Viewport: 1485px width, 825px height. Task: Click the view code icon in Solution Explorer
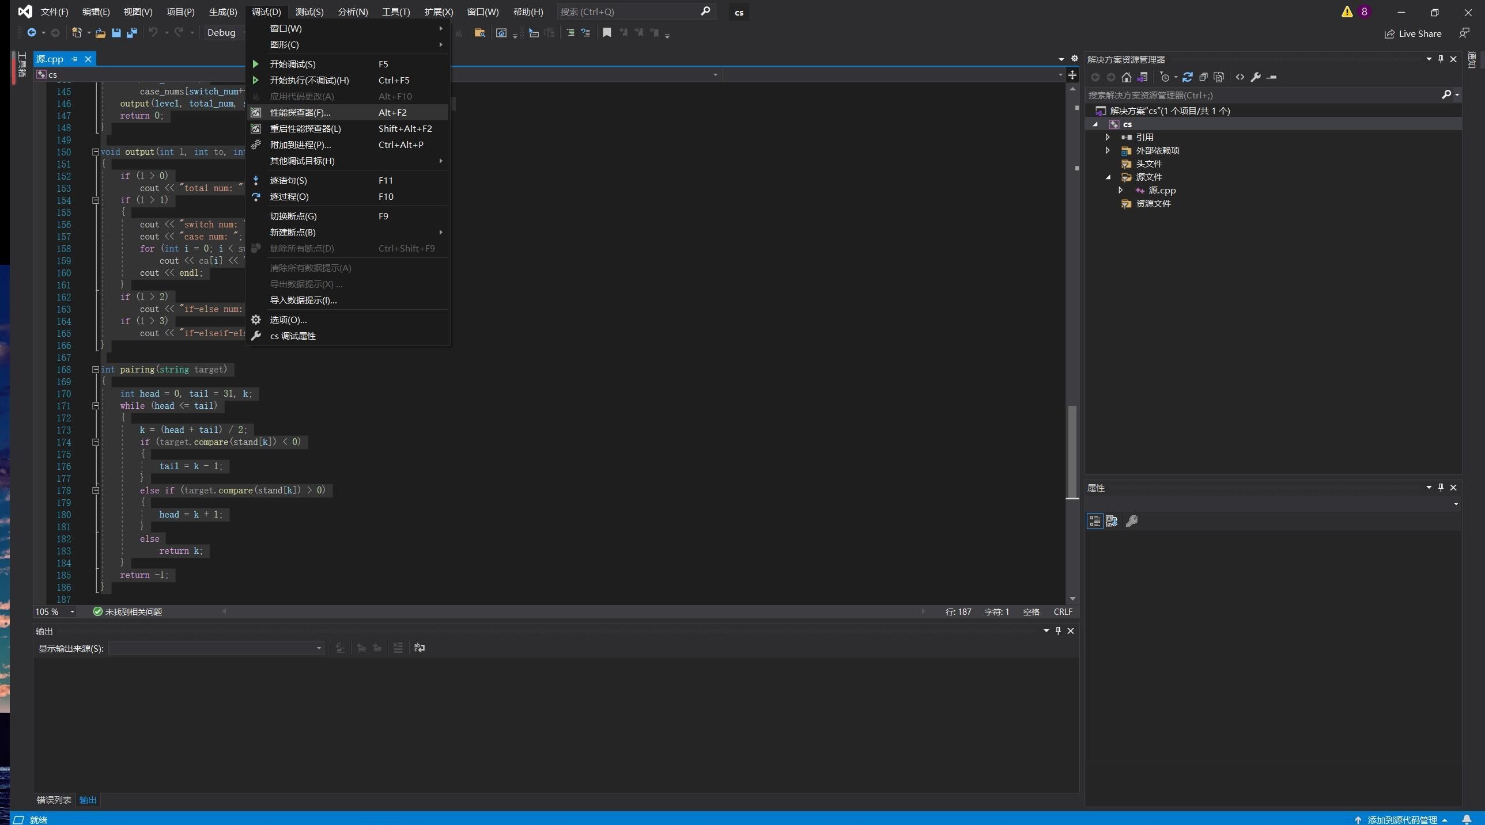coord(1240,77)
